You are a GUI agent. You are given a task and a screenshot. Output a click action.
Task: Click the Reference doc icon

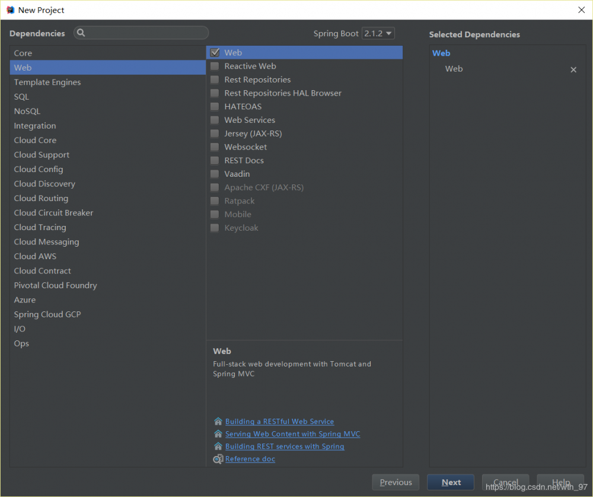[218, 459]
